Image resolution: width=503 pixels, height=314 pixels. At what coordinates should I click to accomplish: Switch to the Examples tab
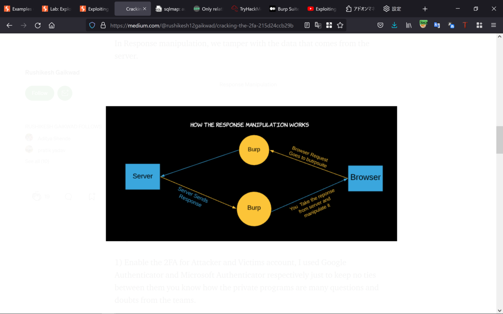coord(19,9)
